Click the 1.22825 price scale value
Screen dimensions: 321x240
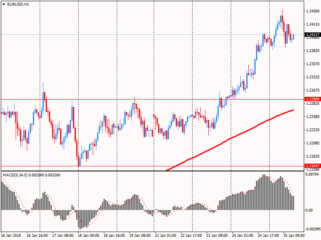[313, 104]
